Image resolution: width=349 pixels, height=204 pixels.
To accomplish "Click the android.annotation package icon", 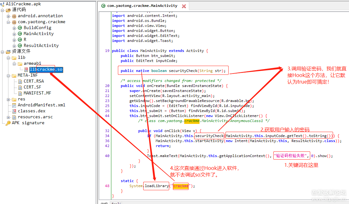I will pos(14,16).
